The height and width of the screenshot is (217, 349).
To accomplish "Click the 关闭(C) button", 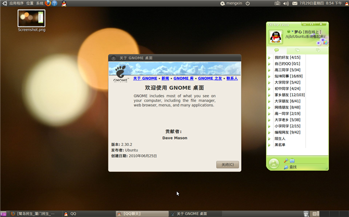I will point(228,165).
